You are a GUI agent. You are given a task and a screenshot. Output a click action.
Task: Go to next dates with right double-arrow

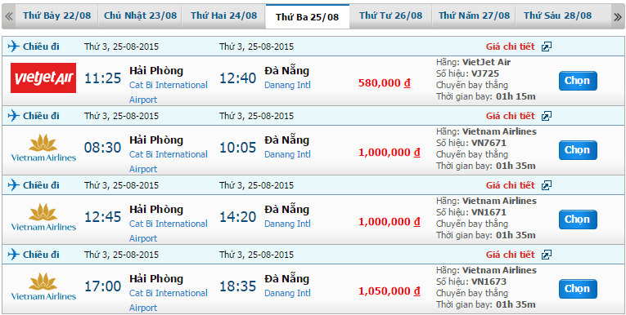coord(617,16)
